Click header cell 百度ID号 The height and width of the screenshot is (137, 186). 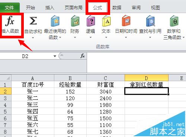coord(33,85)
